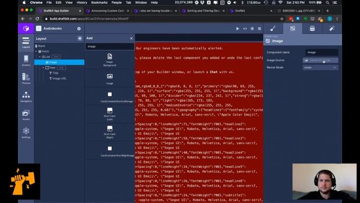
Task: Collapse the Fetch tree node
Action: pyautogui.click(x=36, y=51)
